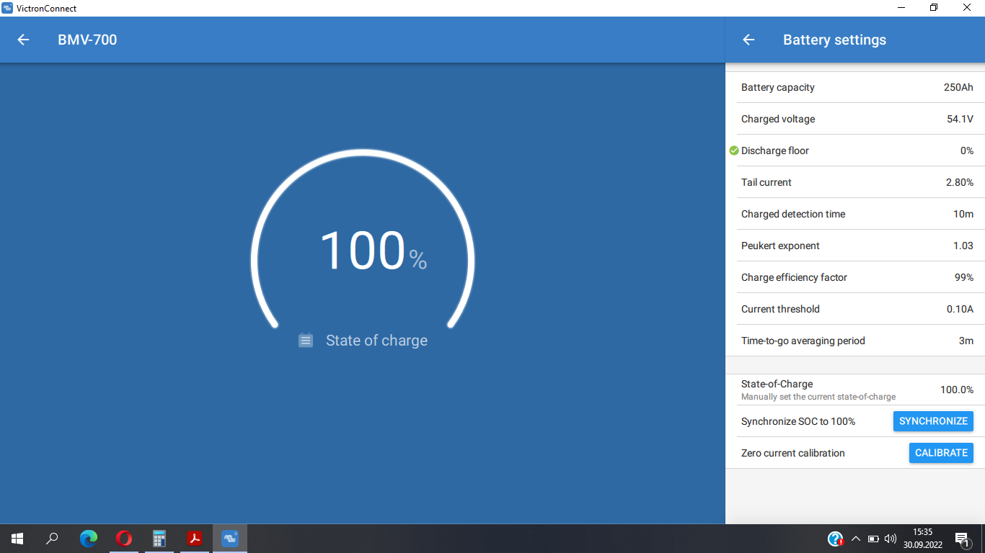Click the VictronConnect taskbar icon
Image resolution: width=985 pixels, height=553 pixels.
230,538
